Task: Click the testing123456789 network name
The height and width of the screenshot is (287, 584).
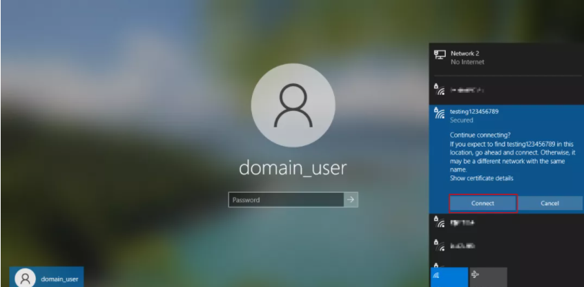Action: pos(474,111)
